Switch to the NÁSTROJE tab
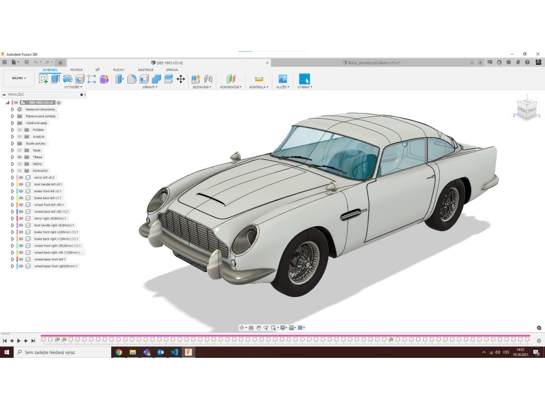Image resolution: width=545 pixels, height=409 pixels. pyautogui.click(x=146, y=70)
